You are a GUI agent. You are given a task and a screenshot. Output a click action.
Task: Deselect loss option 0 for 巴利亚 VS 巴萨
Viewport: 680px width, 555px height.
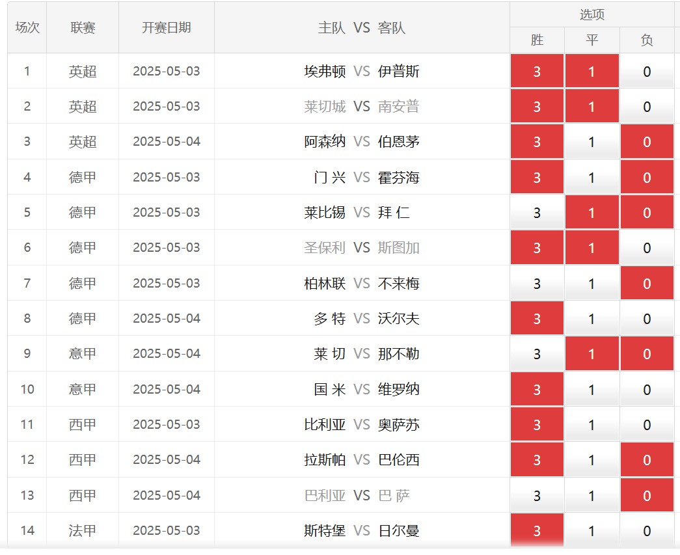click(x=647, y=495)
